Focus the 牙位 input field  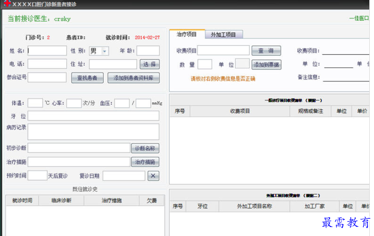point(93,116)
